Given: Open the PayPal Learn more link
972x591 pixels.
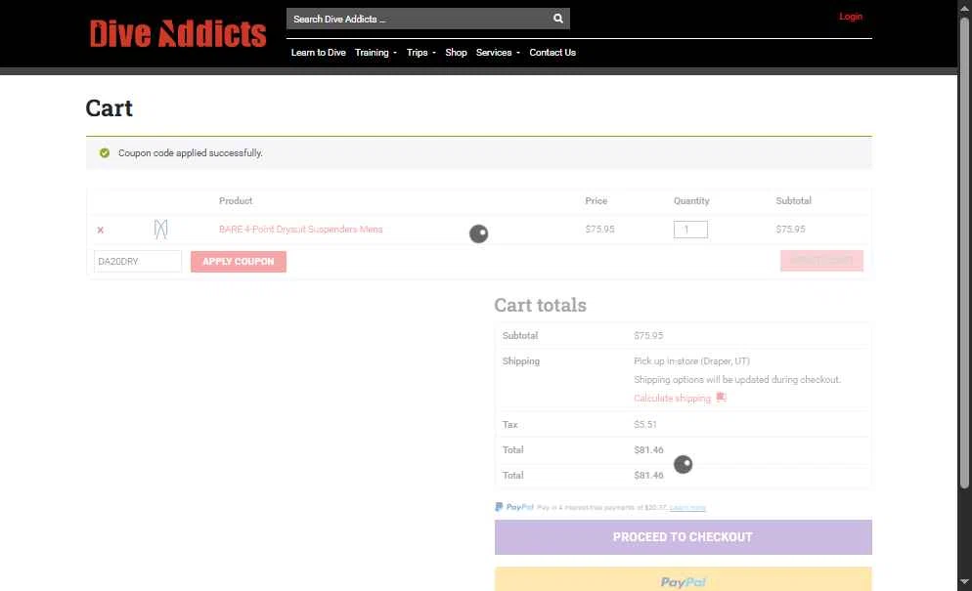Looking at the screenshot, I should pos(687,508).
